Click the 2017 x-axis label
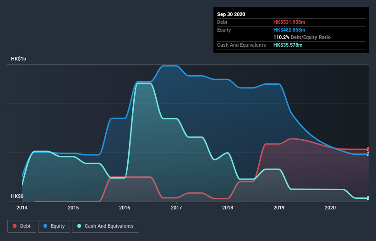This screenshot has width=376, height=241. tap(176, 208)
